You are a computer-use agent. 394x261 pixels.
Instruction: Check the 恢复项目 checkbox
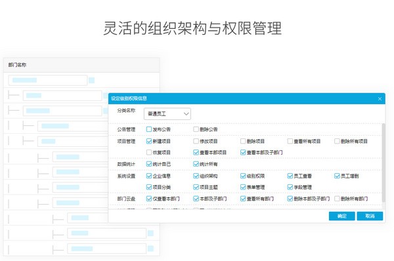tap(149, 152)
